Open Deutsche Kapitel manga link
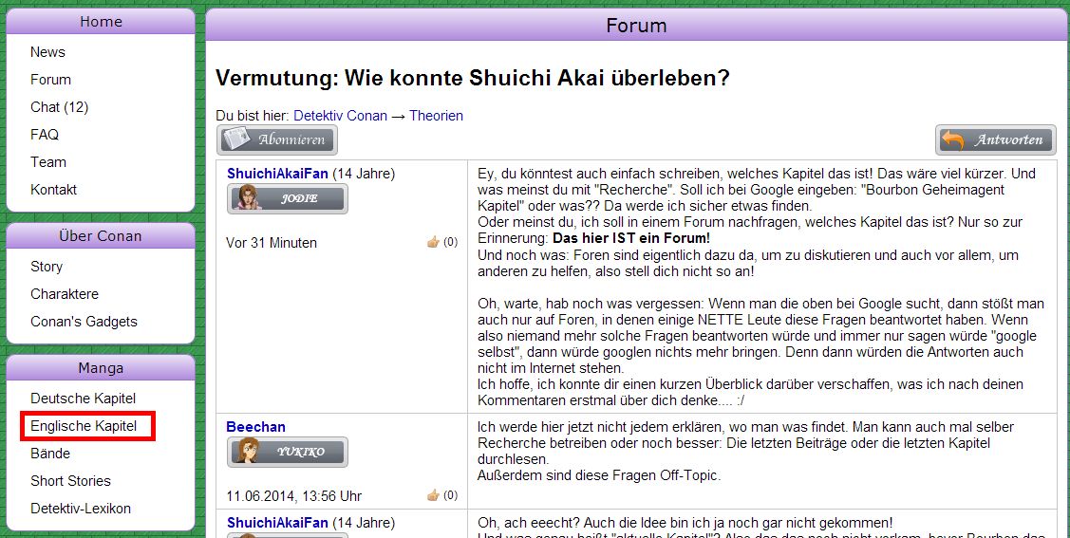This screenshot has height=538, width=1070. click(x=84, y=399)
